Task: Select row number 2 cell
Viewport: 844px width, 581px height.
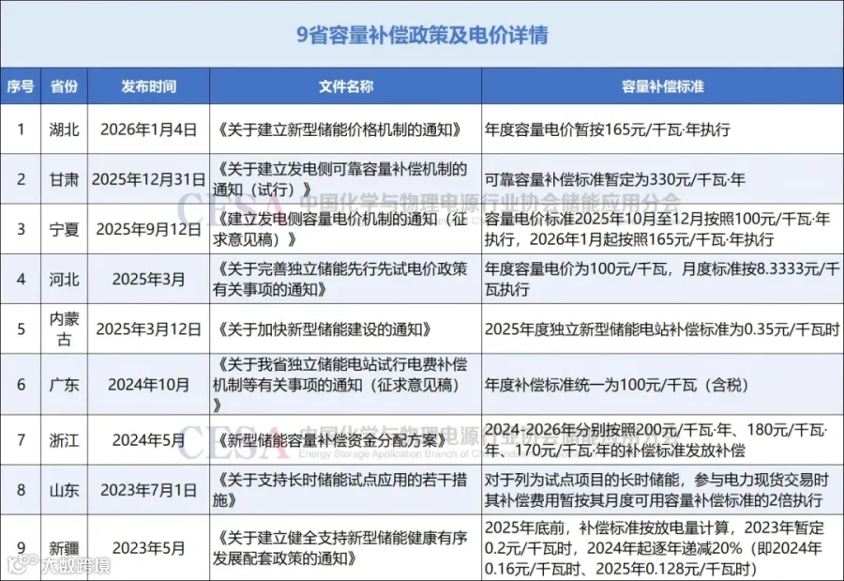Action: (21, 179)
